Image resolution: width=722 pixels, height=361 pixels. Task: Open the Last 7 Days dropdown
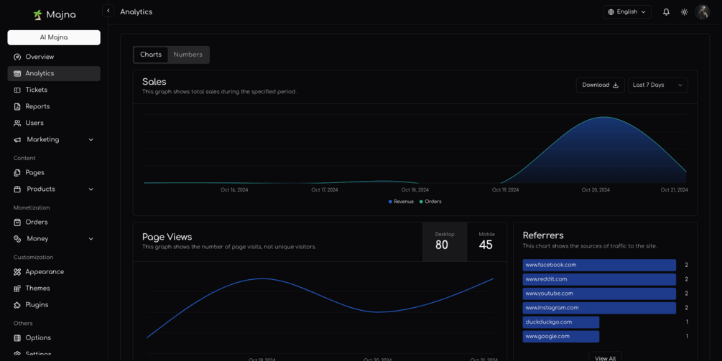(658, 85)
